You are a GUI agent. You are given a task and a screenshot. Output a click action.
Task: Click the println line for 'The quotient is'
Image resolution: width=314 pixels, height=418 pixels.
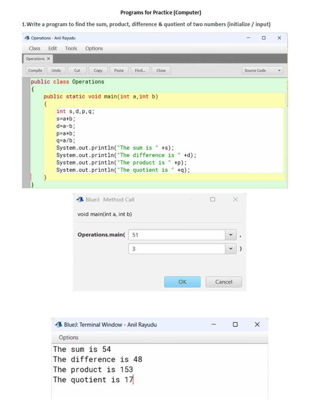pos(123,170)
